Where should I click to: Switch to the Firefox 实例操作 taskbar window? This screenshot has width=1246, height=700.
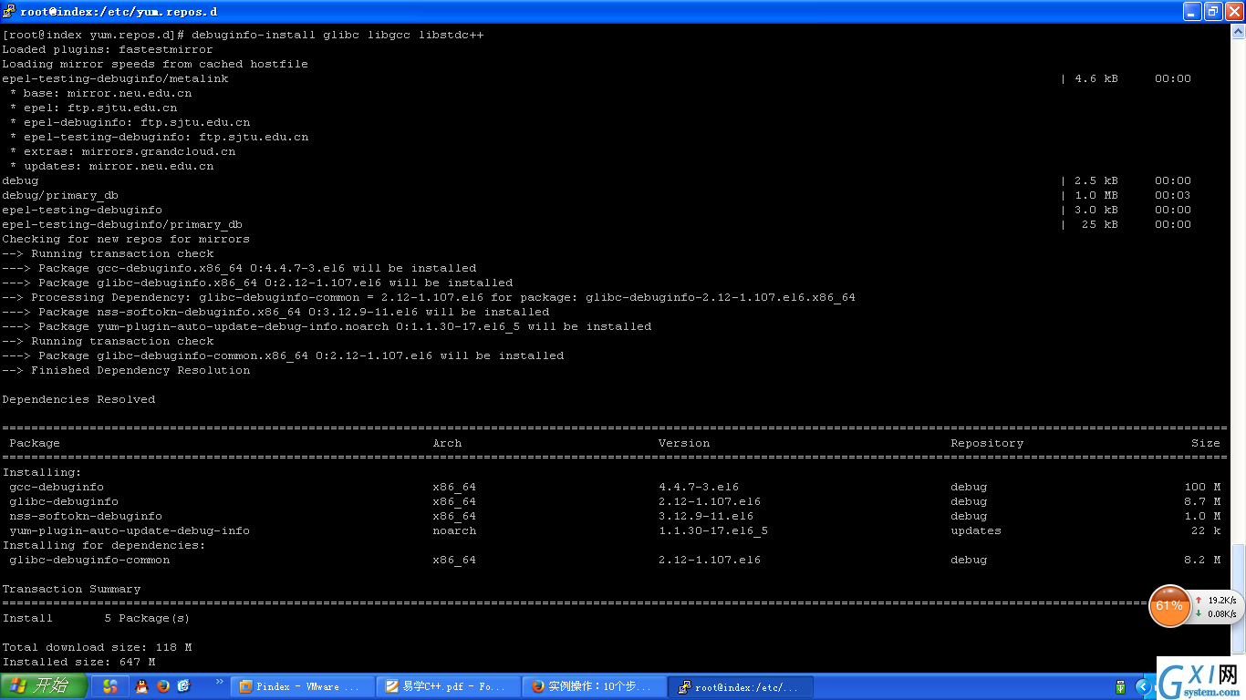[594, 687]
